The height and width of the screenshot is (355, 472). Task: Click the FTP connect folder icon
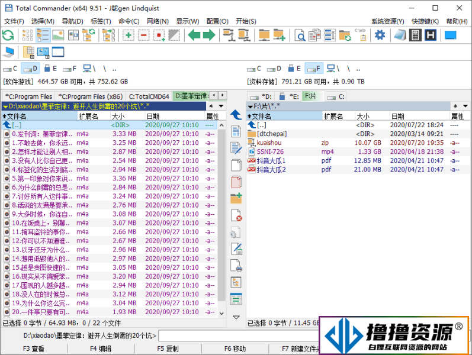264,35
